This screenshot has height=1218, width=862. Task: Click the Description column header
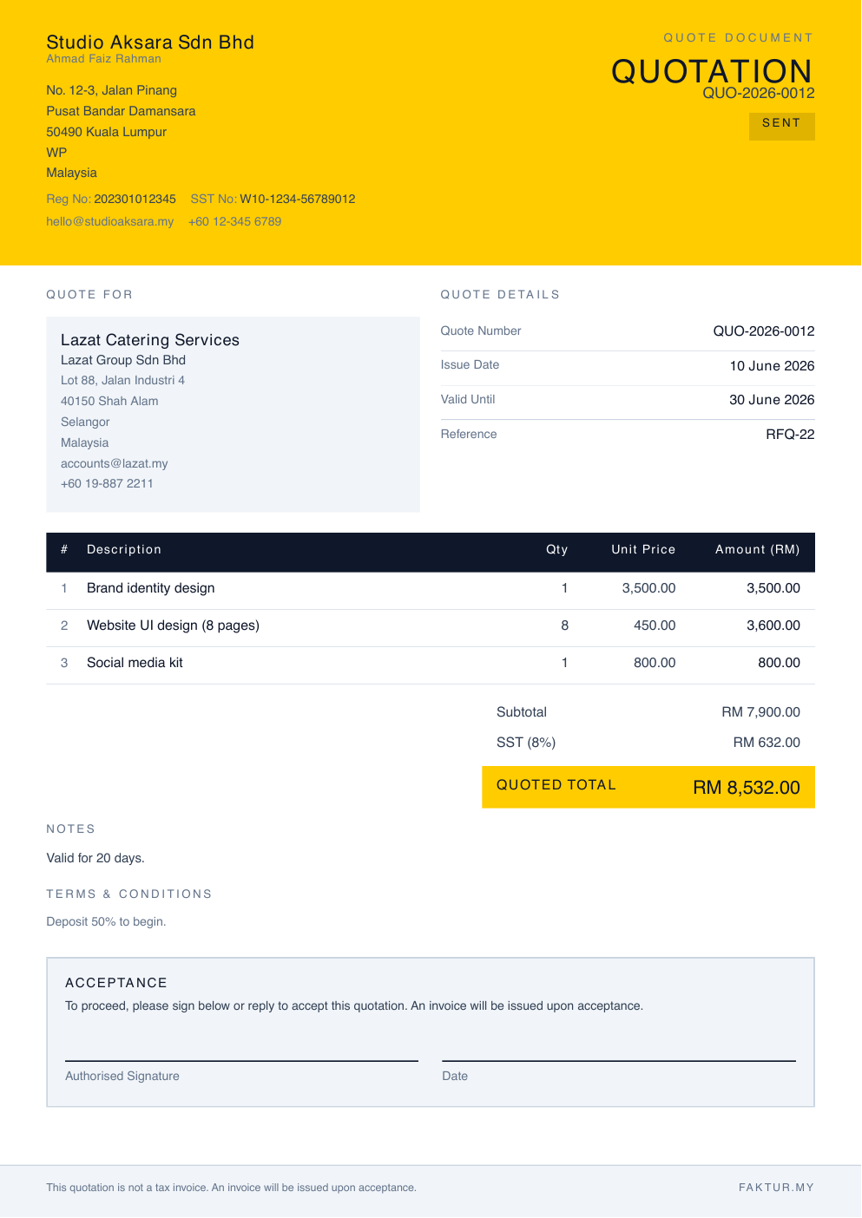[124, 549]
